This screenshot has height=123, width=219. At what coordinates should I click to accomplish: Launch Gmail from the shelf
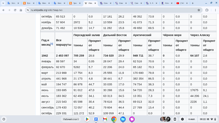[x=105, y=119]
